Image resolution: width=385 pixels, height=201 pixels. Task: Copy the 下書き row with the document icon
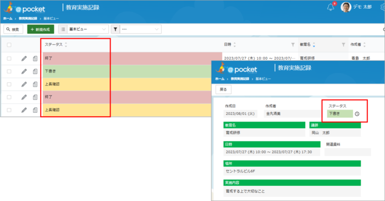pos(35,71)
